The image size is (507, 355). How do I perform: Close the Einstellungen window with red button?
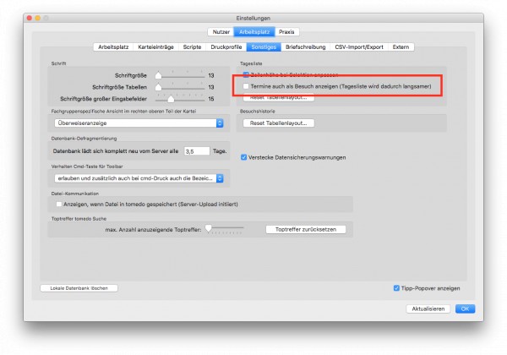tap(30, 18)
